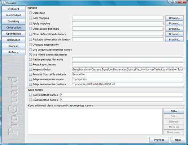Browse for Class obfuscation dictionary
The image size is (188, 145).
(x=174, y=34)
